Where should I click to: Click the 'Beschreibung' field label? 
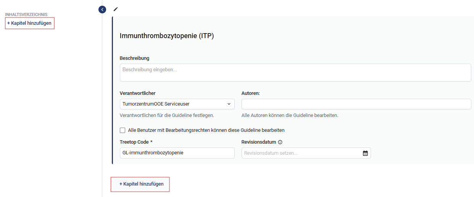click(134, 58)
